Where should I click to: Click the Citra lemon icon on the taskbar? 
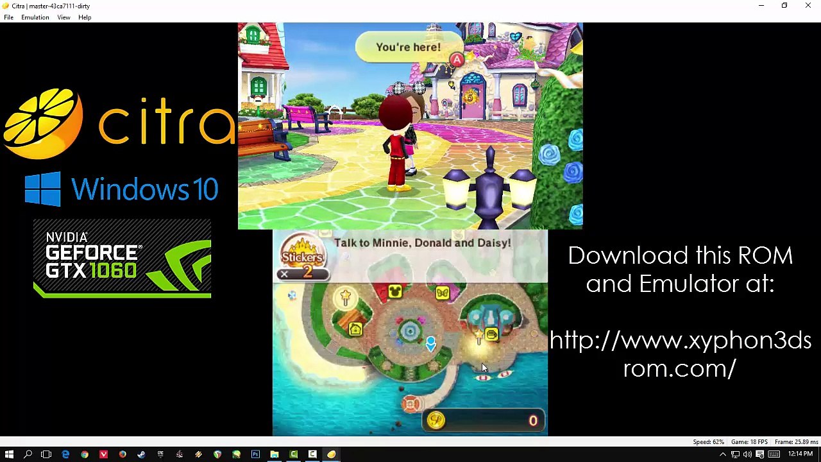(x=332, y=454)
